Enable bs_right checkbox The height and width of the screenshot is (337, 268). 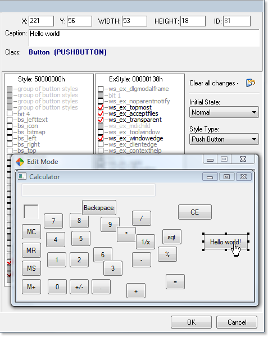(10, 144)
